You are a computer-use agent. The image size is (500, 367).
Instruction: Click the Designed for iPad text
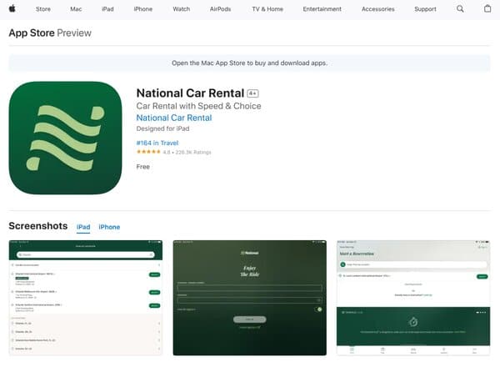tap(163, 128)
